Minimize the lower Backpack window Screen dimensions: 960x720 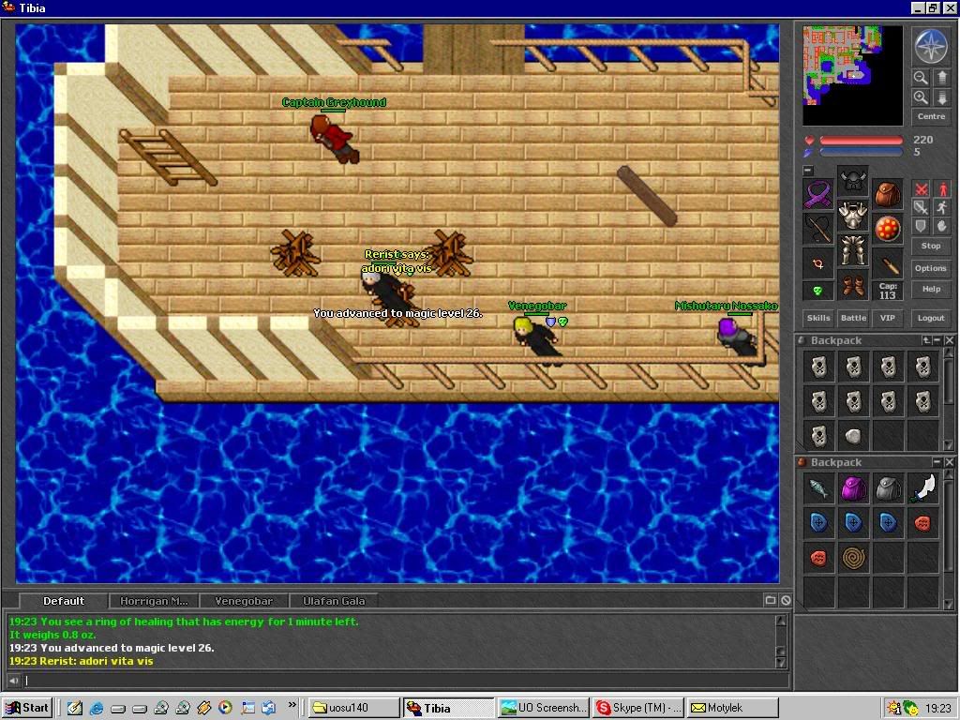click(x=937, y=462)
